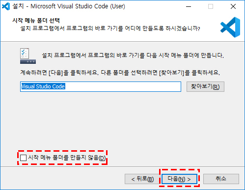Check '시작 메뉴 폴더를 만들지 않음' checkbox
This screenshot has height=190, width=245.
coord(23,158)
